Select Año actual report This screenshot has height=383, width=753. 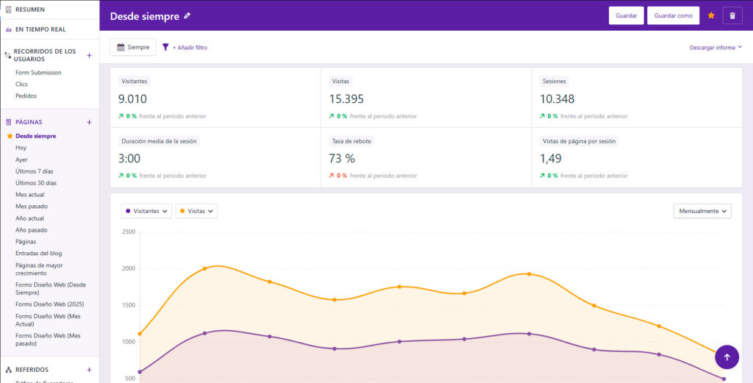29,218
